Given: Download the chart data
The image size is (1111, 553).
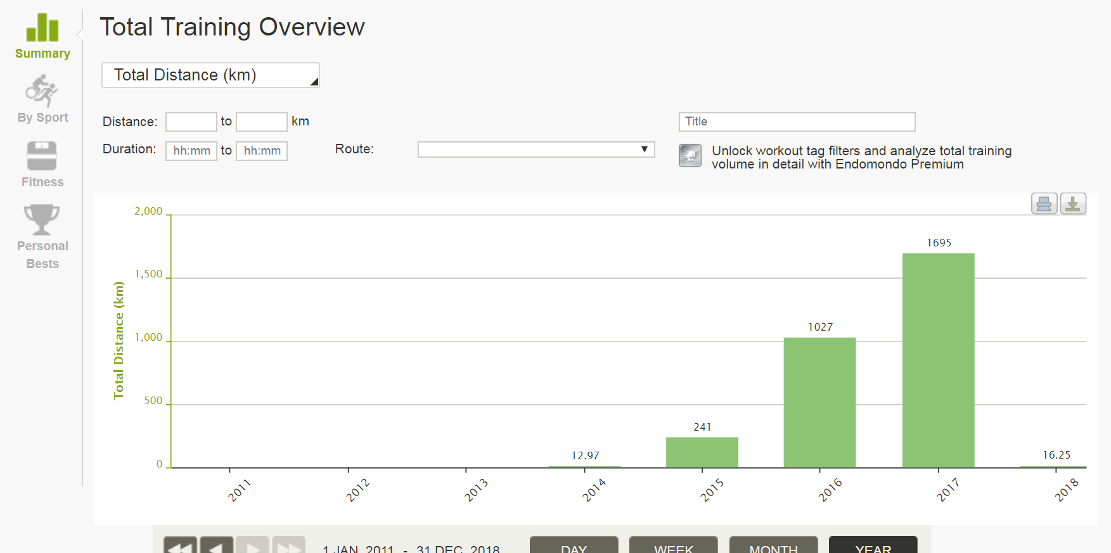Looking at the screenshot, I should tap(1073, 204).
